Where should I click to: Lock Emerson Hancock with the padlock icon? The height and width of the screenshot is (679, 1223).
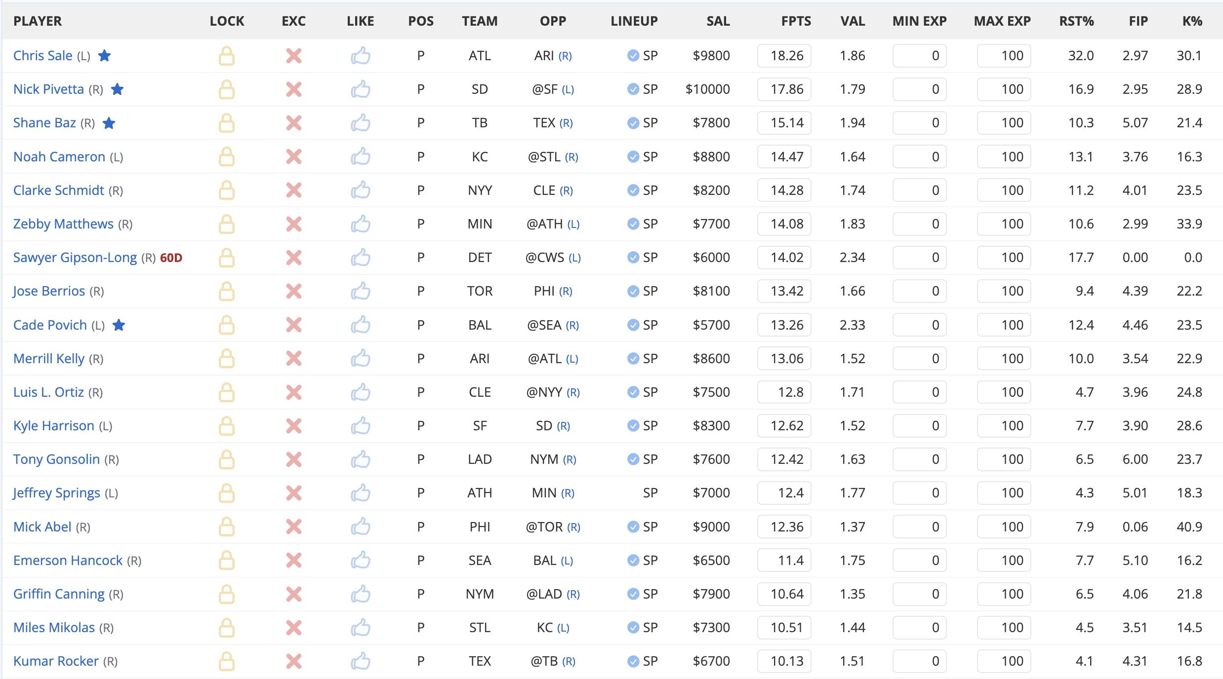point(227,561)
